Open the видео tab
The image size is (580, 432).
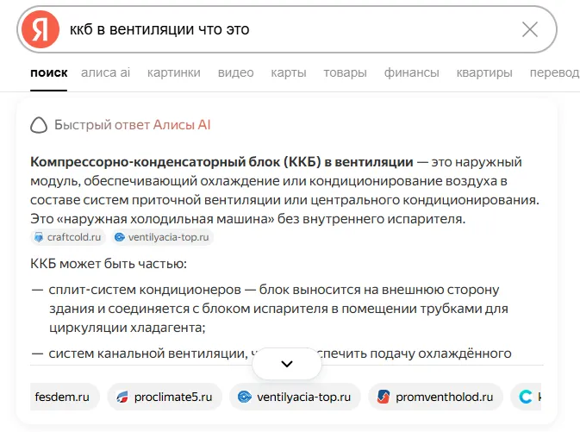(x=235, y=72)
